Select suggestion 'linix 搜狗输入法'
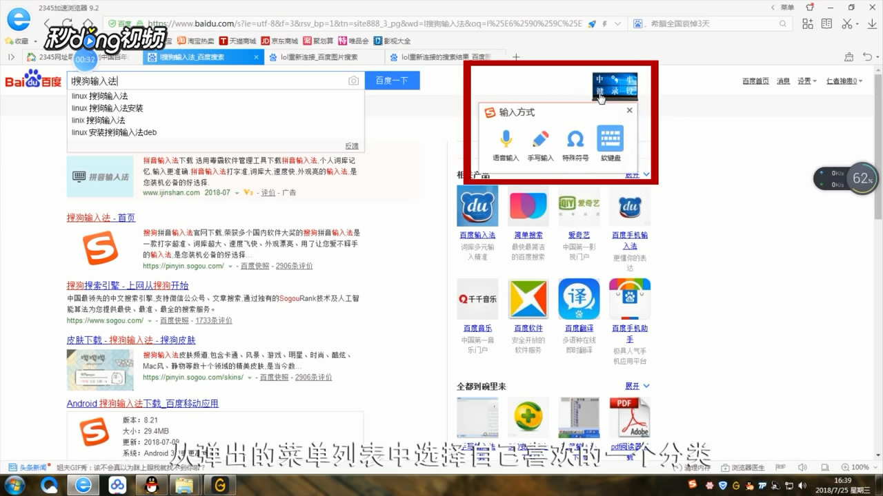 coord(98,120)
